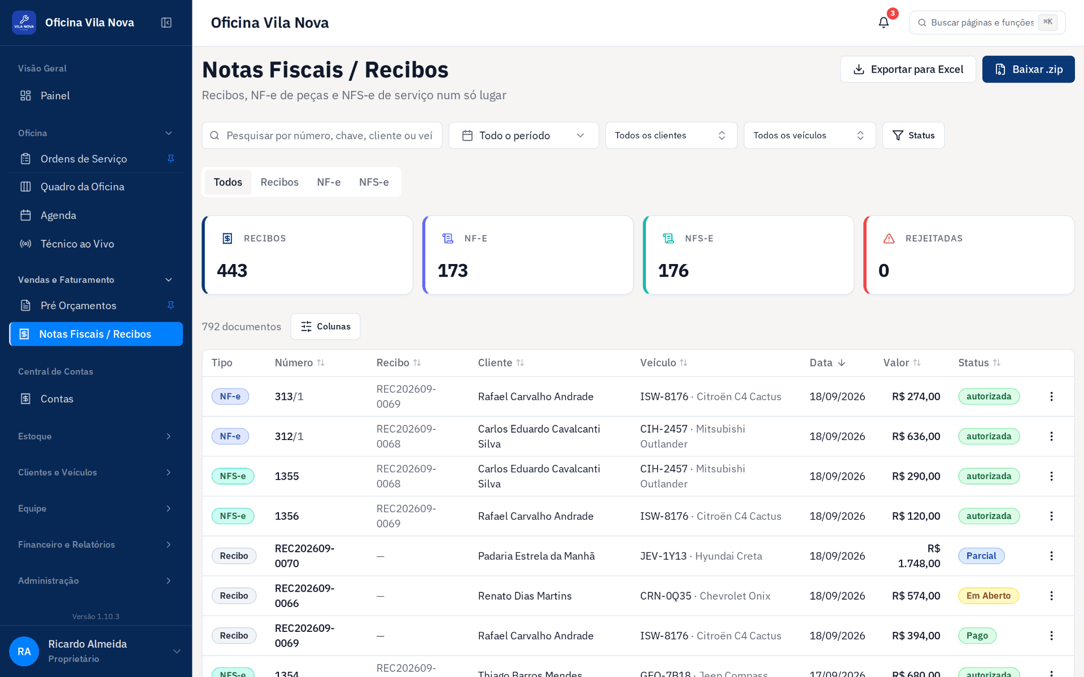Open Técnico ao Vivo
1084x677 pixels.
96,244
